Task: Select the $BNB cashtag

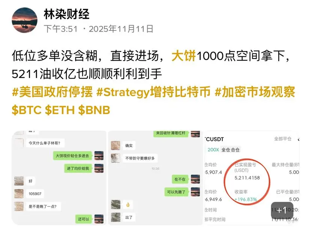Action: 94,110
